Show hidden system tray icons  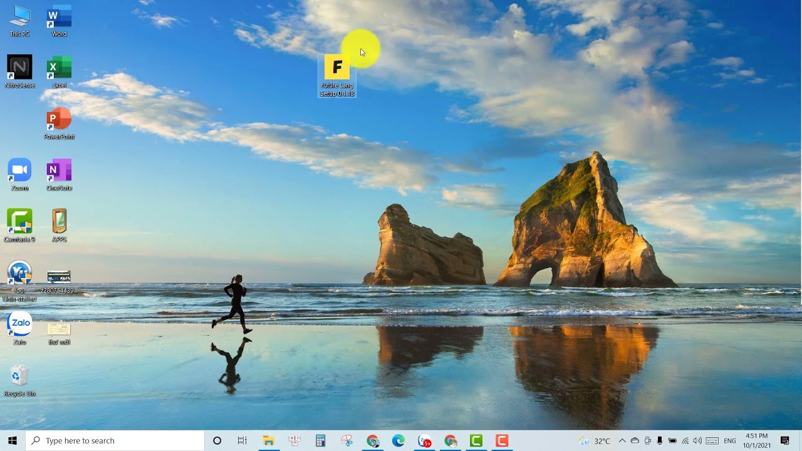pyautogui.click(x=622, y=441)
